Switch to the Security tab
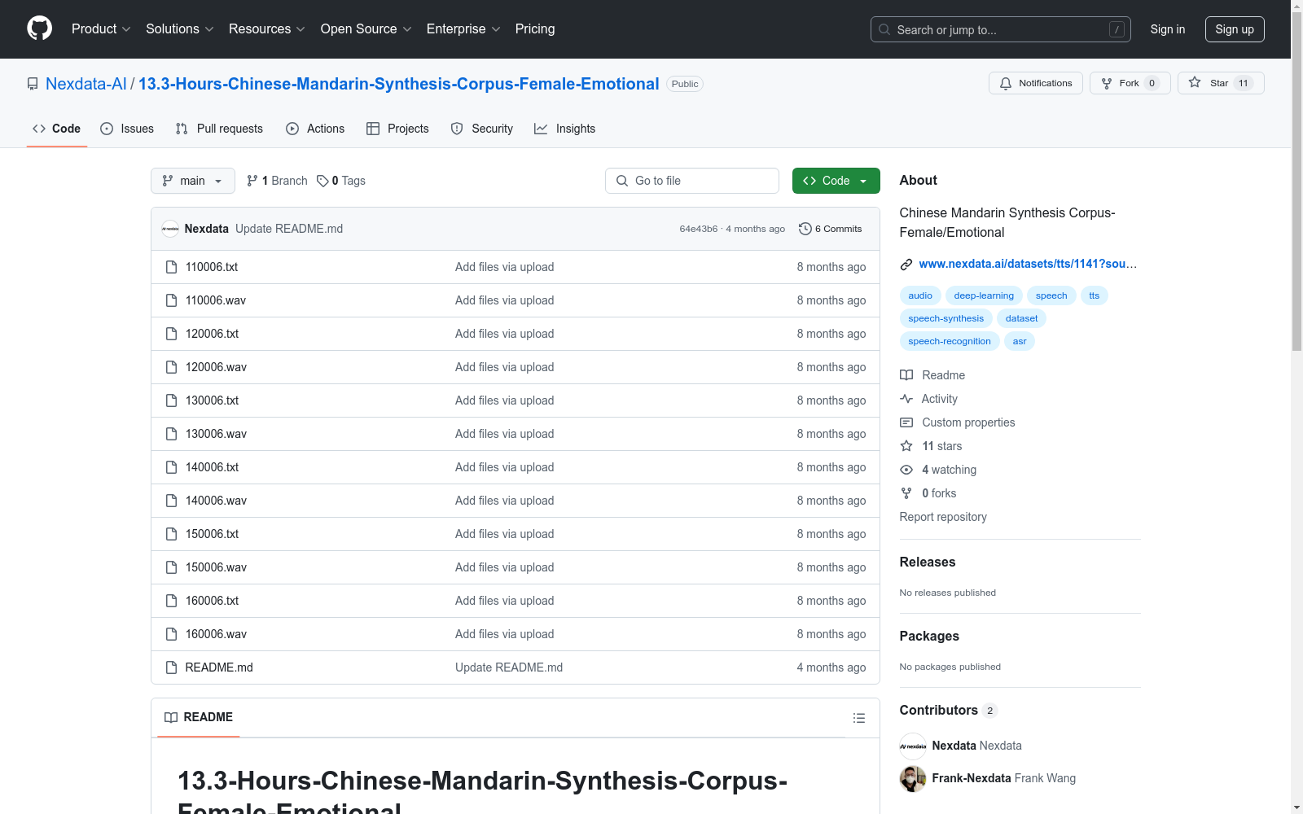1303x814 pixels. pyautogui.click(x=482, y=129)
